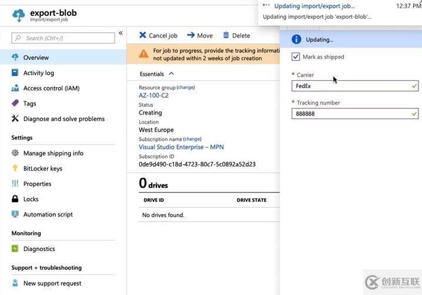This screenshot has width=422, height=295.
Task: Click the 'West Europe' location value
Action: tap(156, 130)
